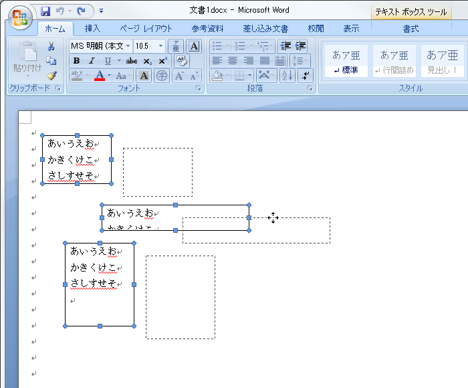Select the Format Painter brush
The image size is (468, 388).
pyautogui.click(x=51, y=76)
